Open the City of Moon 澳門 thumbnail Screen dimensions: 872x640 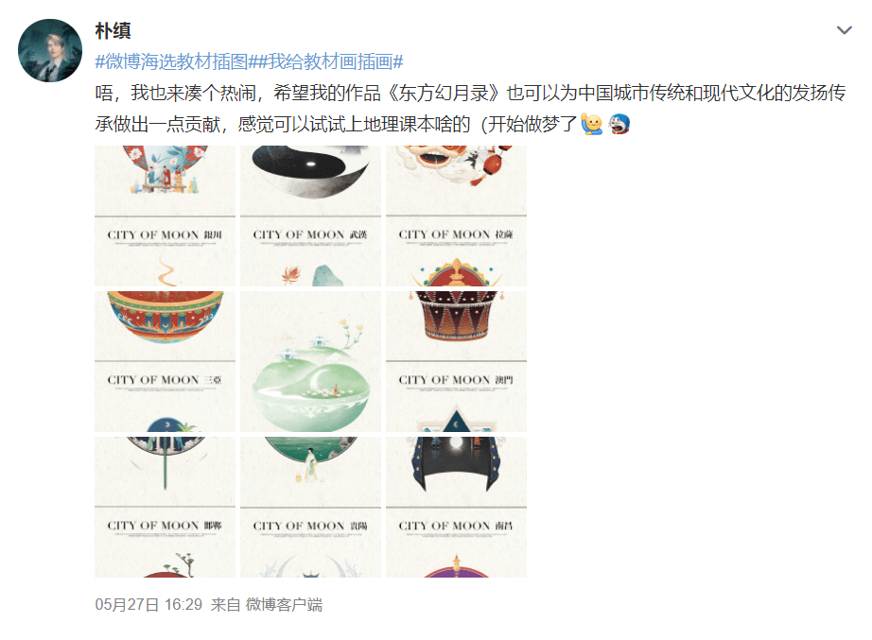click(x=457, y=361)
